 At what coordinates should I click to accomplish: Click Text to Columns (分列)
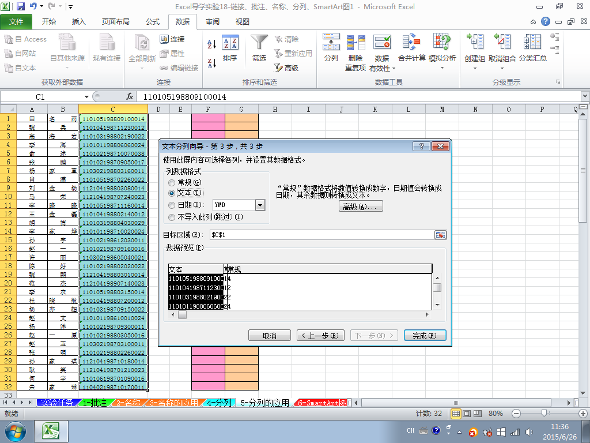point(331,47)
